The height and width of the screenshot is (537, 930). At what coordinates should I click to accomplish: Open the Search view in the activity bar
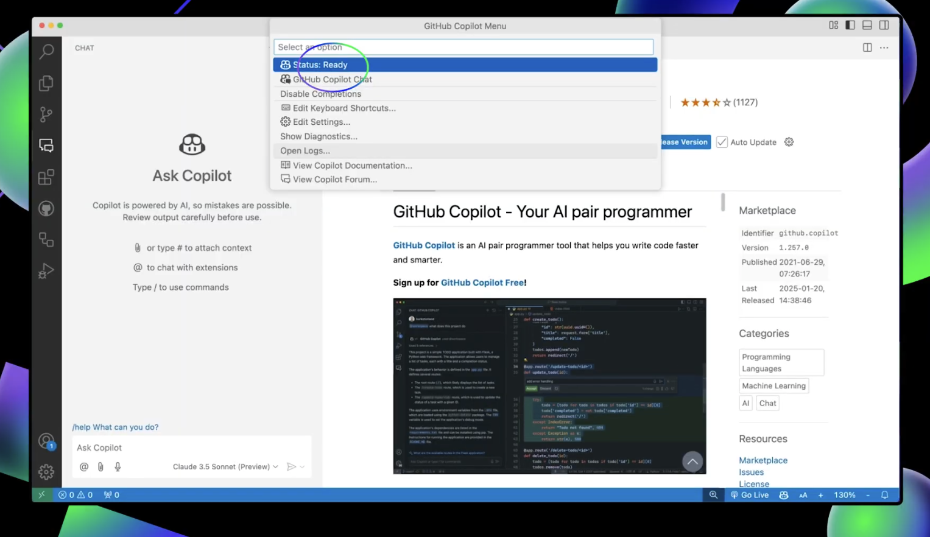coord(46,52)
